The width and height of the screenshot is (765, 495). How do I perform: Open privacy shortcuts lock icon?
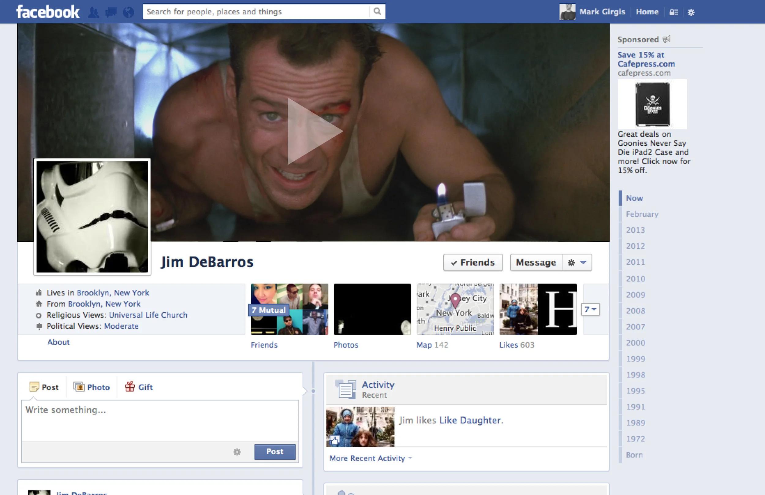tap(674, 12)
